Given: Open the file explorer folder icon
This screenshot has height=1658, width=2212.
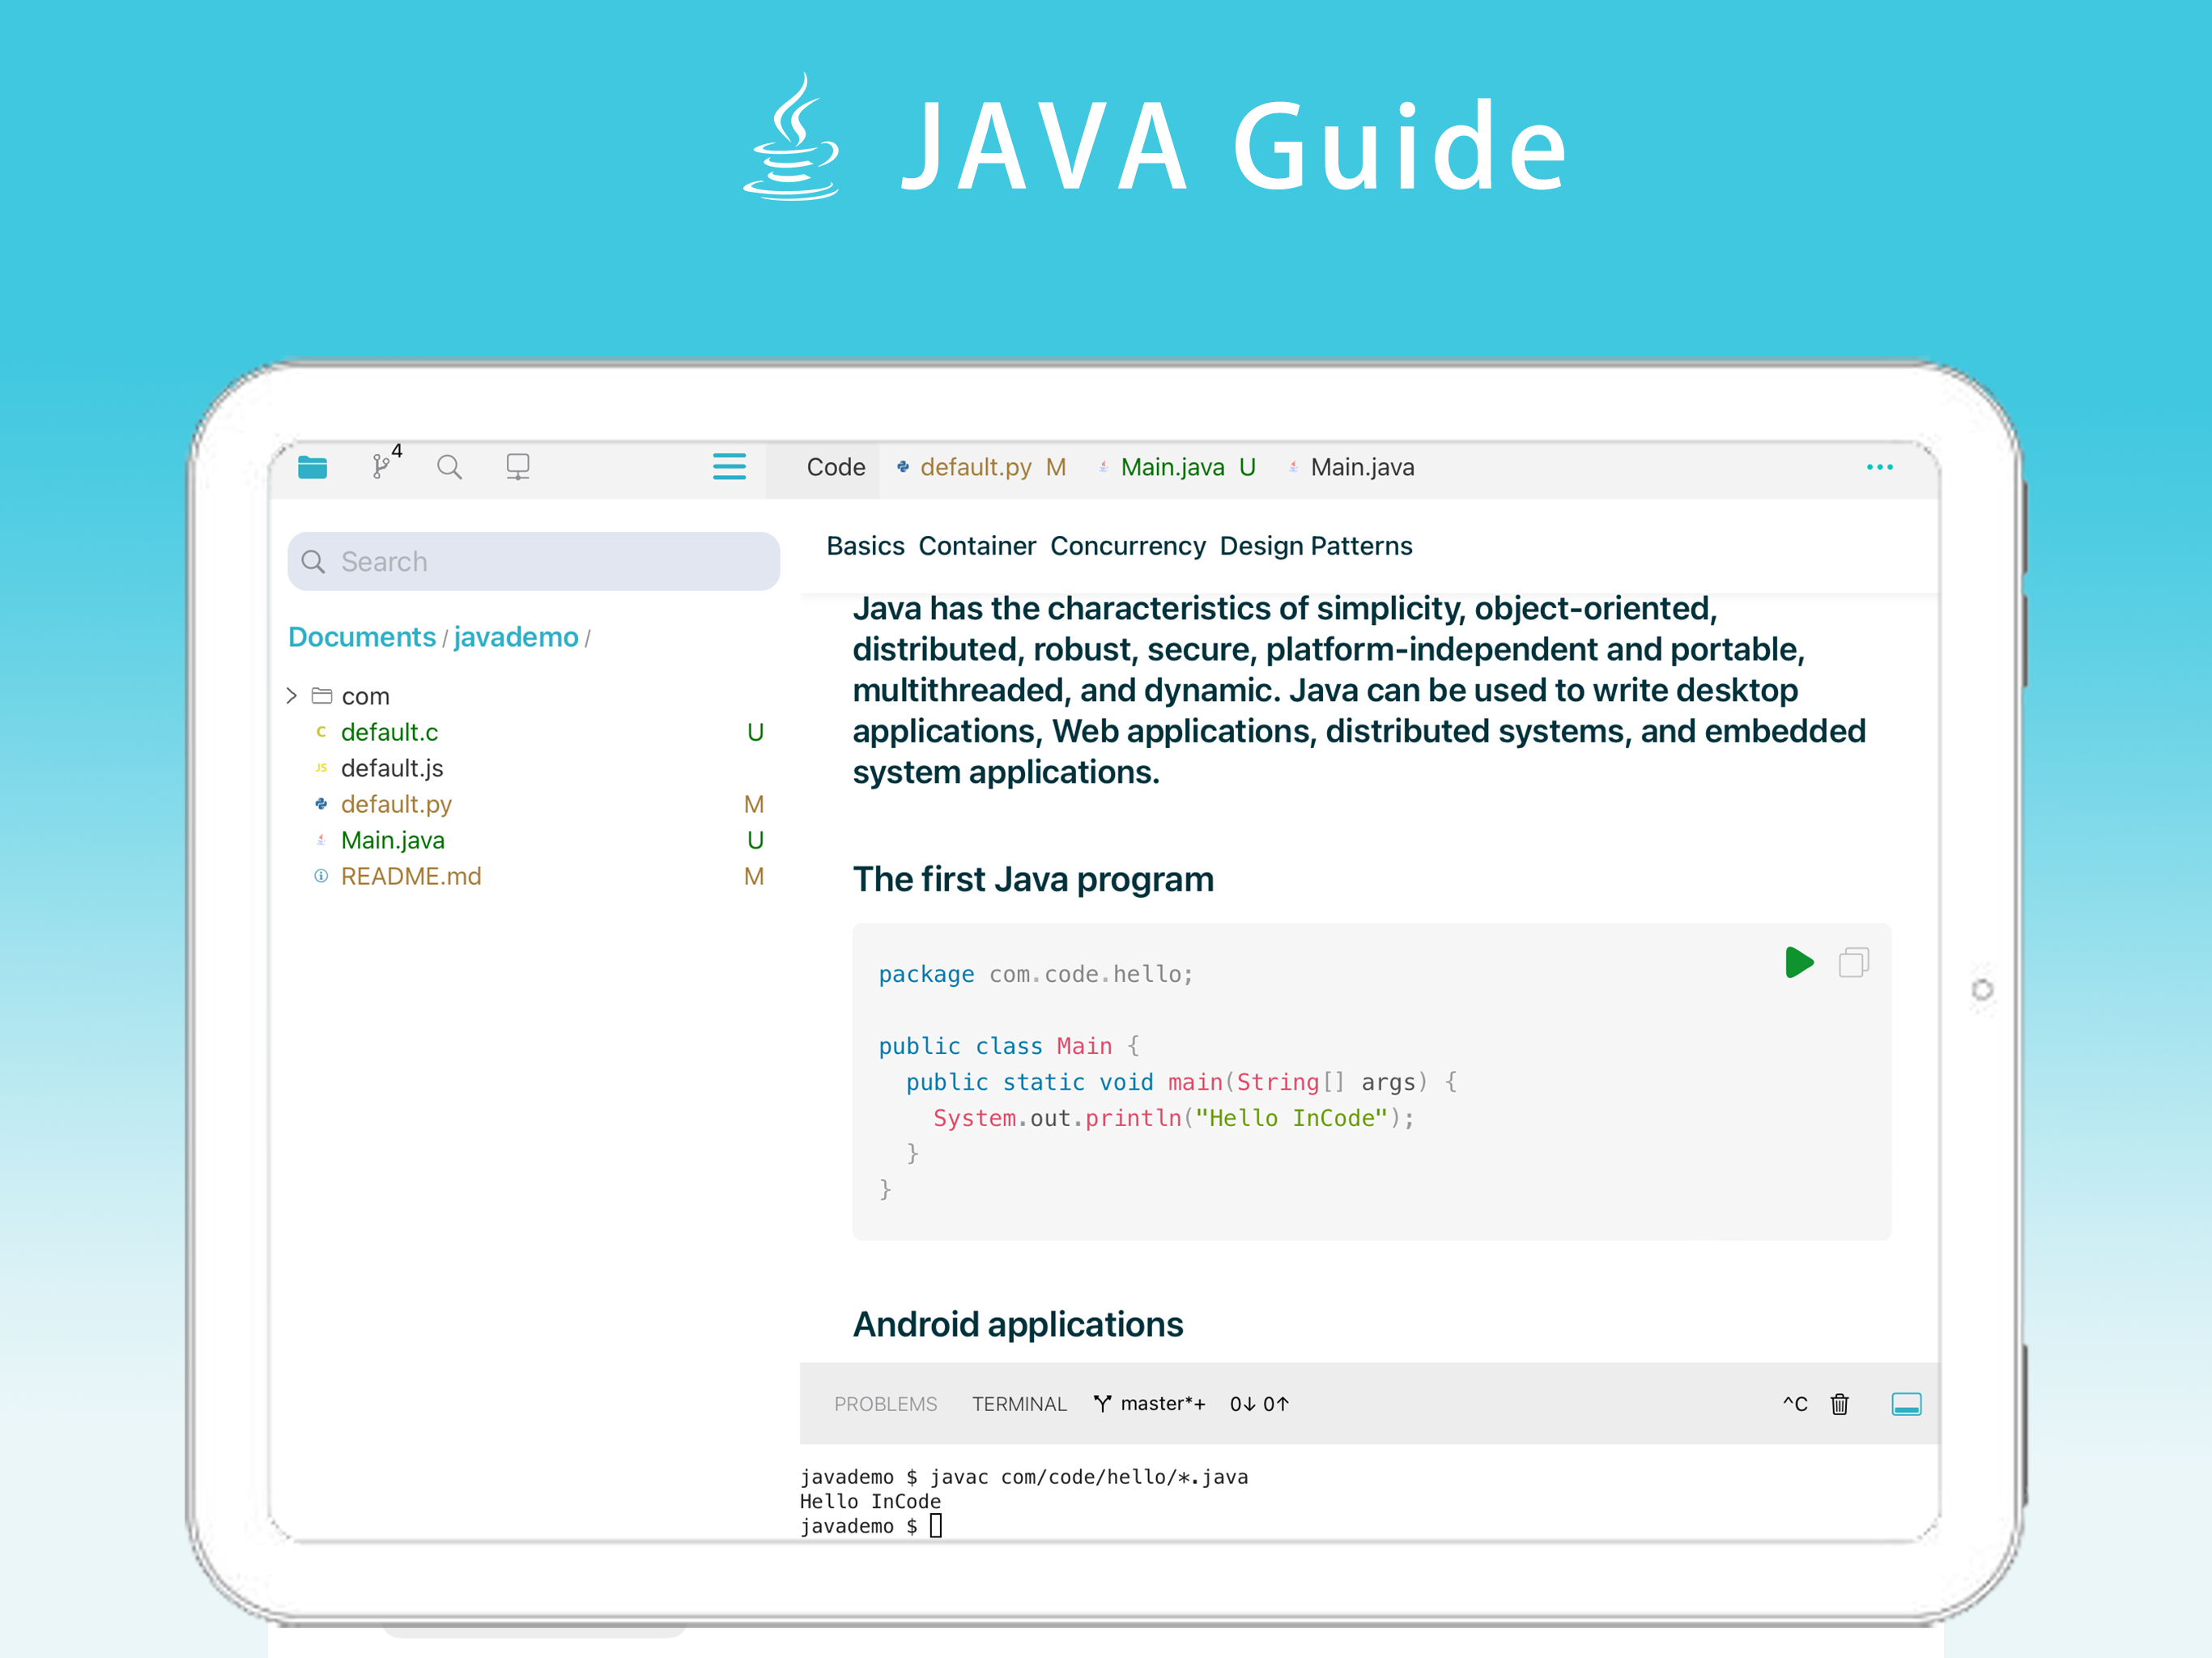Looking at the screenshot, I should [x=312, y=467].
